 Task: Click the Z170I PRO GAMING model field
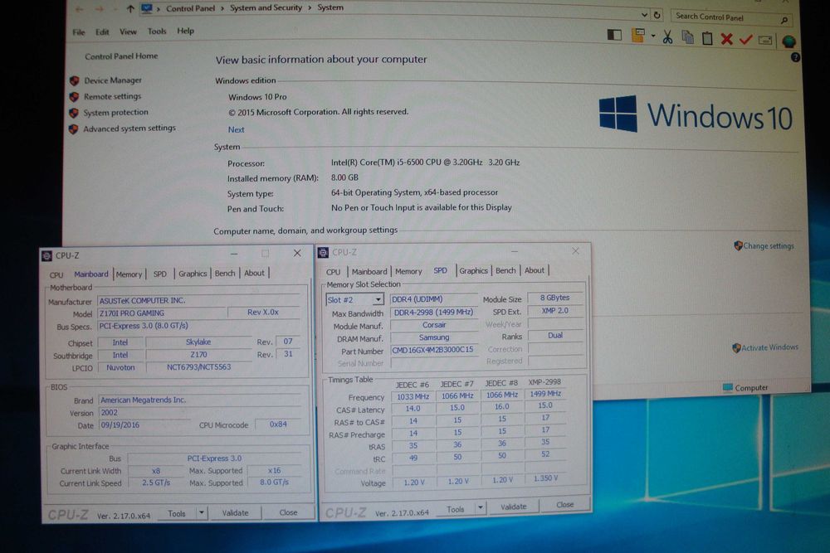click(x=162, y=313)
